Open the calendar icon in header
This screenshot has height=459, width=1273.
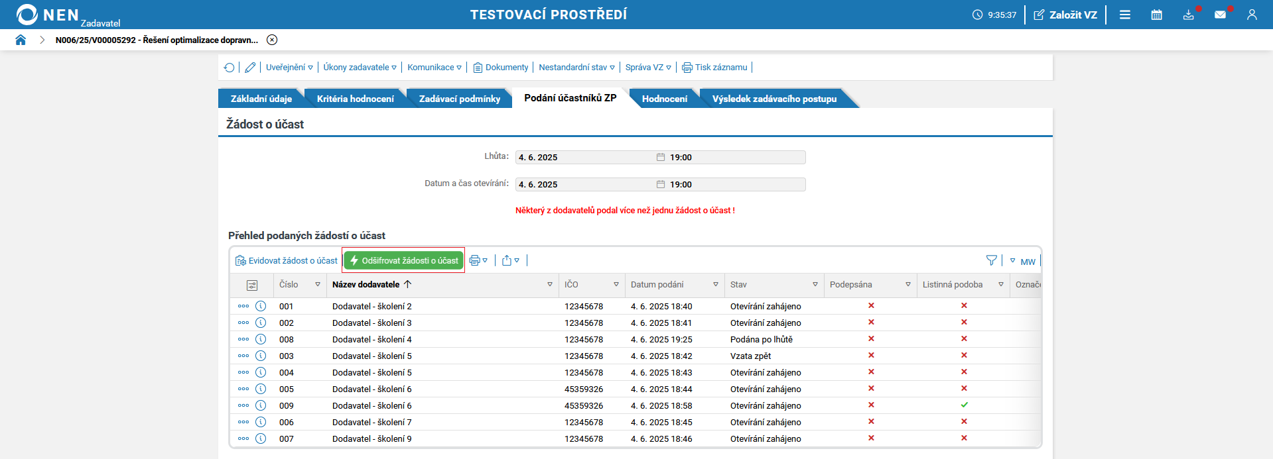coord(1157,15)
